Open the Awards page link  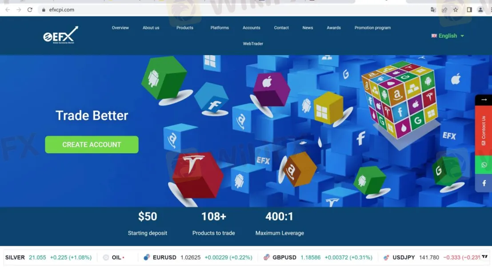tap(333, 28)
